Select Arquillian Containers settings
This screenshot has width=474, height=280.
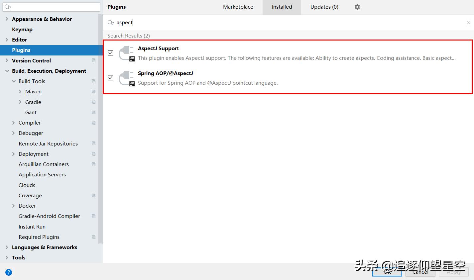pos(44,164)
